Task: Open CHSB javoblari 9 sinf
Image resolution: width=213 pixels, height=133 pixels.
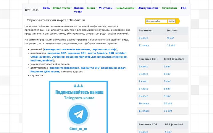Action: pyautogui.click(x=167, y=96)
